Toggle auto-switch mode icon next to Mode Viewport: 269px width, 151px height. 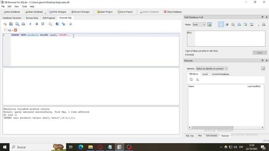click(x=209, y=24)
